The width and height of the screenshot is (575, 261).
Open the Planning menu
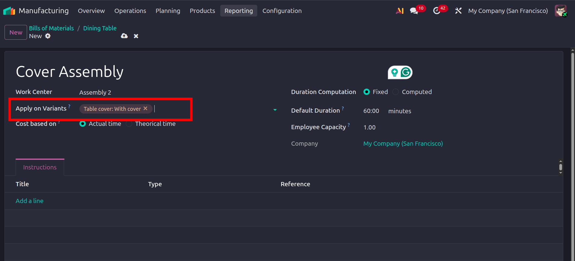point(168,11)
